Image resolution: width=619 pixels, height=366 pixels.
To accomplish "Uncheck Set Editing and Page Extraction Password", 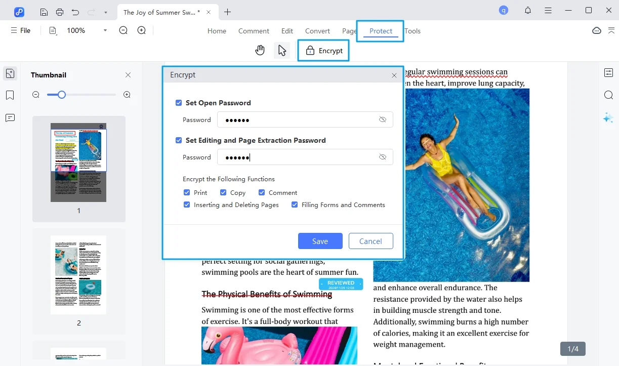I will (179, 140).
